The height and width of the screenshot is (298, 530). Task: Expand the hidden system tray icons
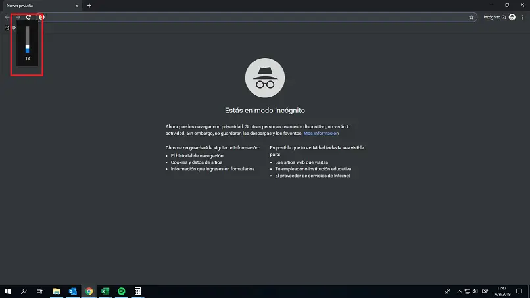[x=459, y=291]
